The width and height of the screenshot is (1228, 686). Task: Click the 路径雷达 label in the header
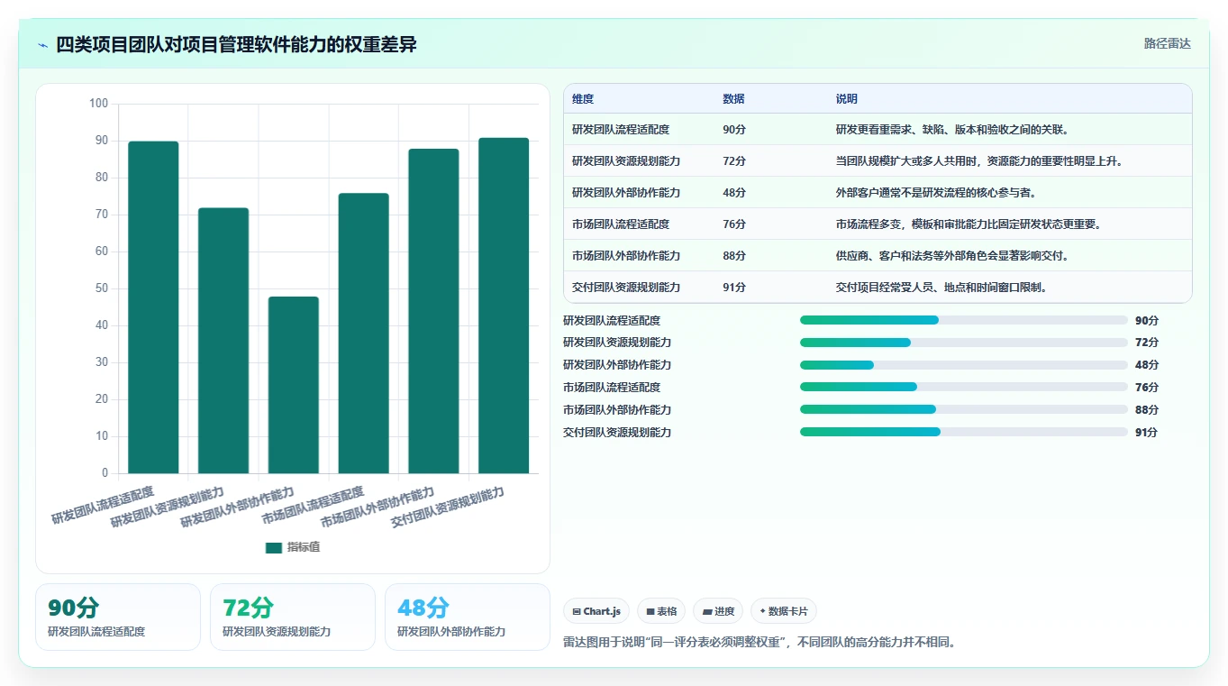(x=1167, y=43)
